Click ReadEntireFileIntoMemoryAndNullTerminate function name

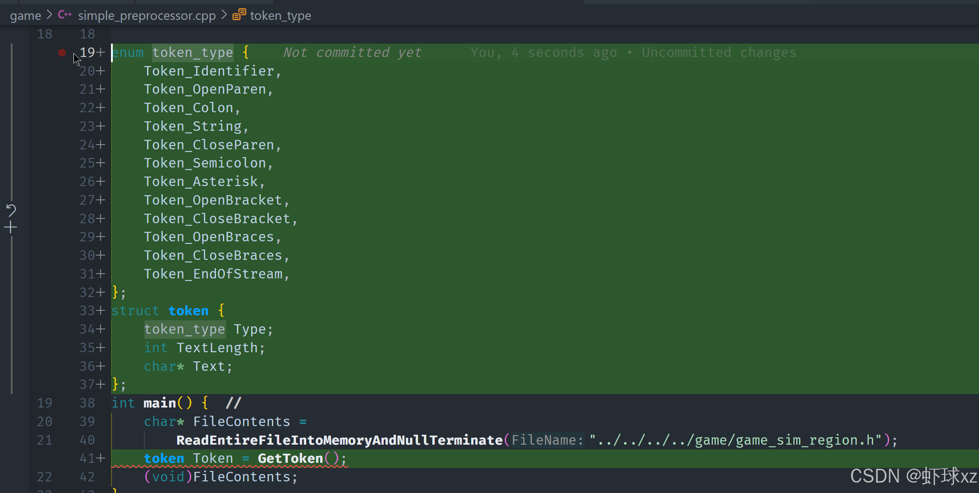click(339, 440)
